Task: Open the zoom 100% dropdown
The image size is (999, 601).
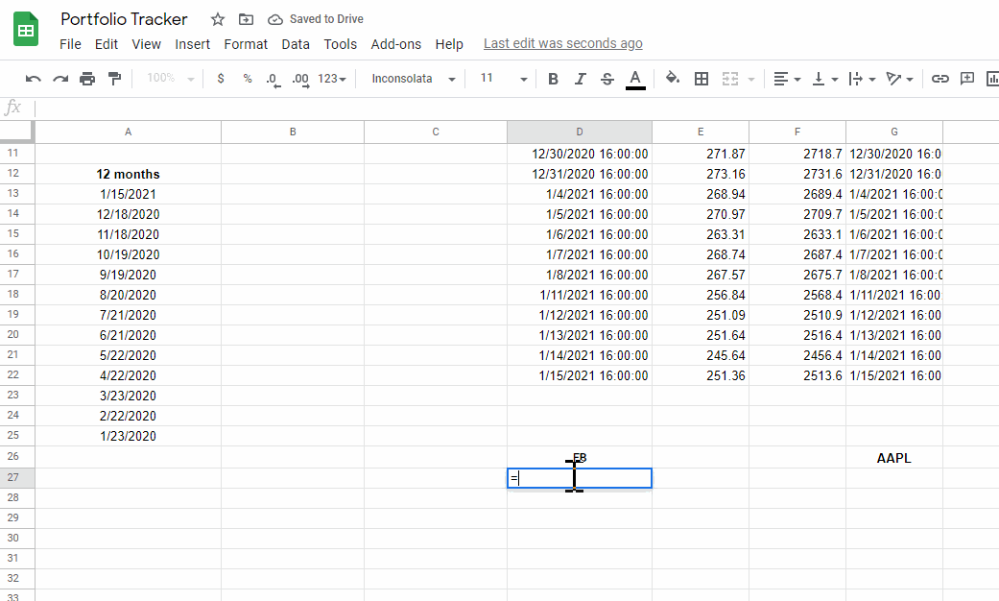Action: (170, 78)
